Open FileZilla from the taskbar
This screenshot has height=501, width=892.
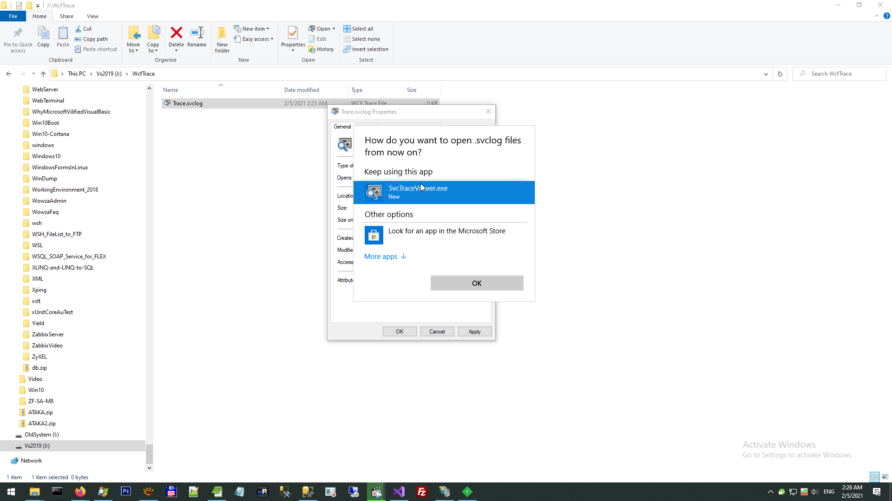click(x=422, y=492)
